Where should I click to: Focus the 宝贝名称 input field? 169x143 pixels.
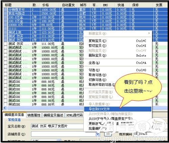pyautogui.click(x=57, y=126)
